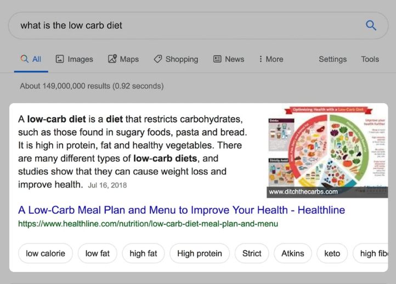The image size is (396, 284).
Task: Click the blue search magnifier icon
Action: click(371, 25)
